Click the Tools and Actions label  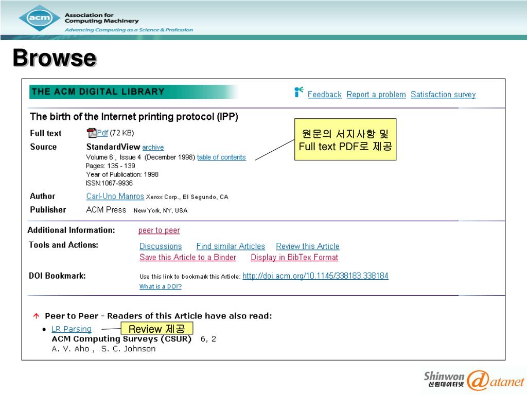[x=63, y=245]
